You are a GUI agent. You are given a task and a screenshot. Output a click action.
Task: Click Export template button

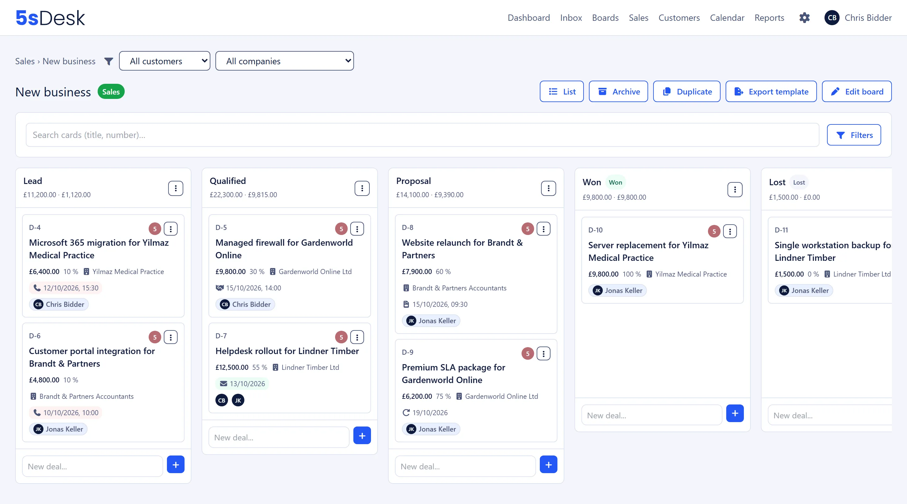coord(771,92)
